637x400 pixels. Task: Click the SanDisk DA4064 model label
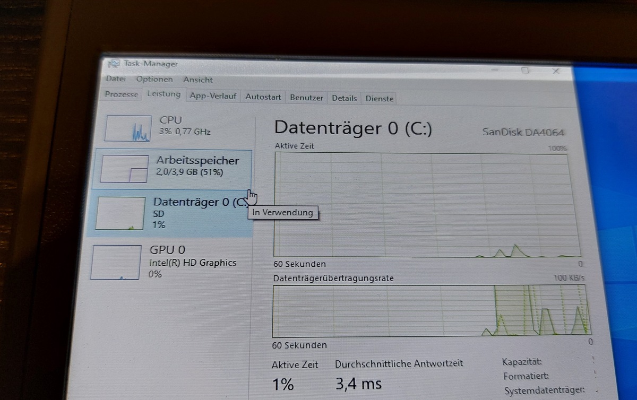click(x=523, y=133)
